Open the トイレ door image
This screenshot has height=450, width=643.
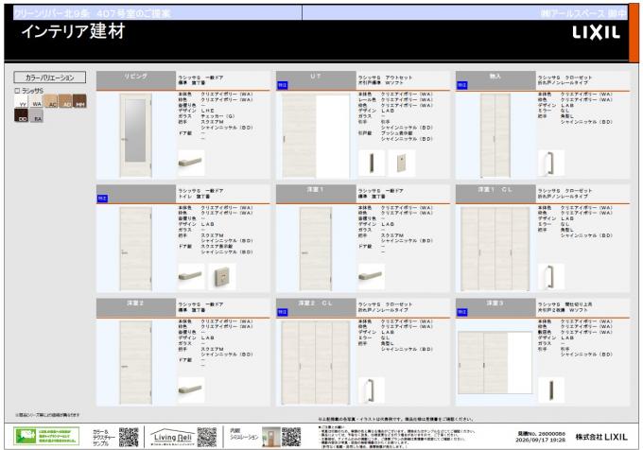point(136,249)
